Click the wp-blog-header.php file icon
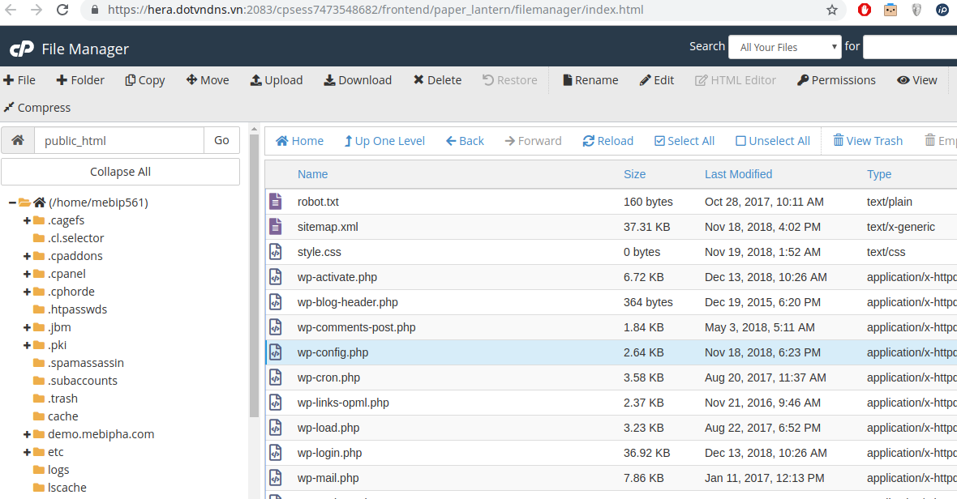Image resolution: width=957 pixels, height=499 pixels. (x=276, y=301)
